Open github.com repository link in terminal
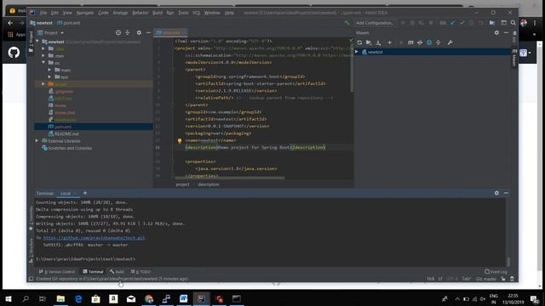The width and height of the screenshot is (545, 306). coord(94,238)
